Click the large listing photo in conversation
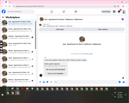129x103 pixels. click(x=82, y=39)
